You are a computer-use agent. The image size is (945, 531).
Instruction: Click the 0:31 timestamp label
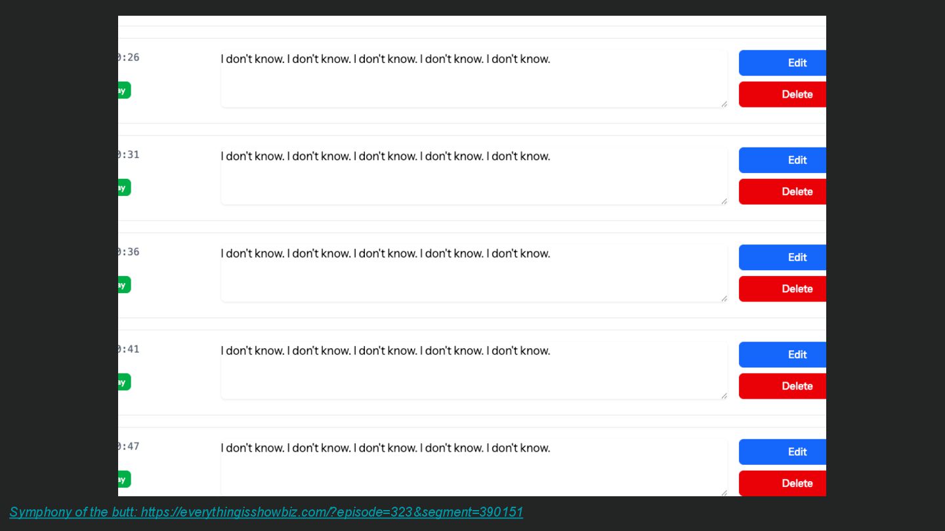(x=129, y=155)
